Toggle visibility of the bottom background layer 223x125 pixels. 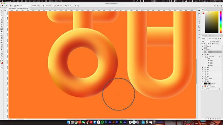coord(202,89)
